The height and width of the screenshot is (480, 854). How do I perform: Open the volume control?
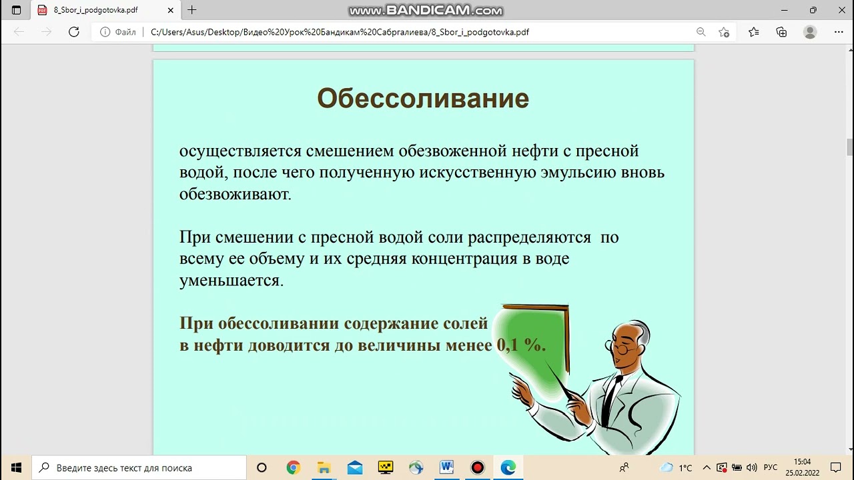[x=752, y=468]
